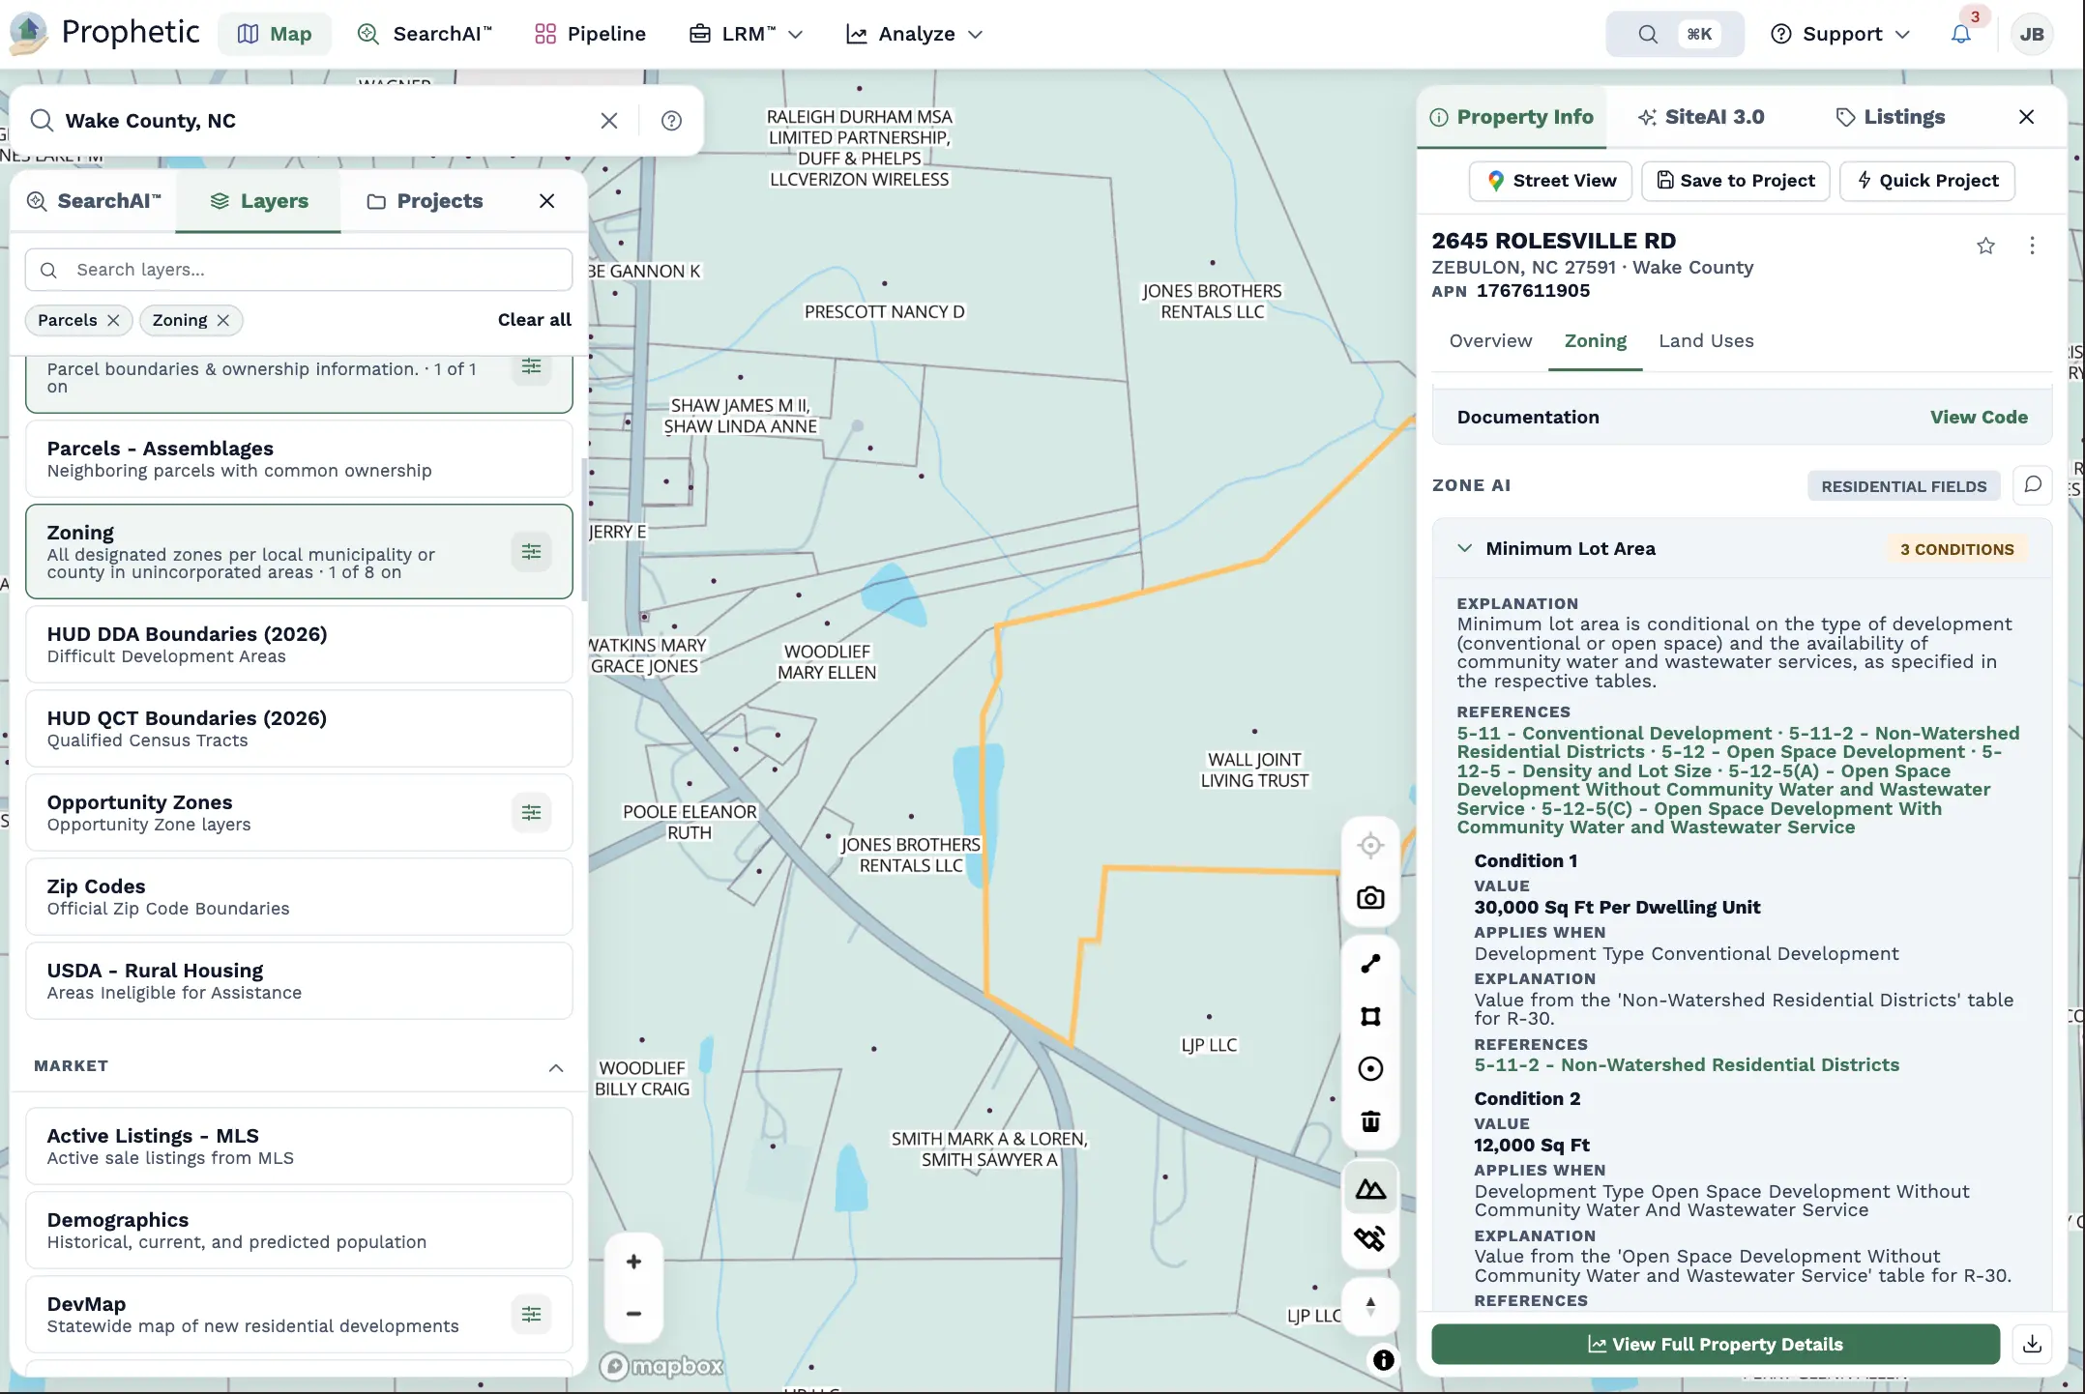This screenshot has width=2085, height=1394.
Task: Toggle Active Listings - MLS layer
Action: [x=299, y=1147]
